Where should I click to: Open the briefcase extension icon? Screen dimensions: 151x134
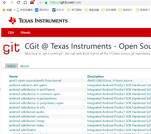[x=32, y=2]
